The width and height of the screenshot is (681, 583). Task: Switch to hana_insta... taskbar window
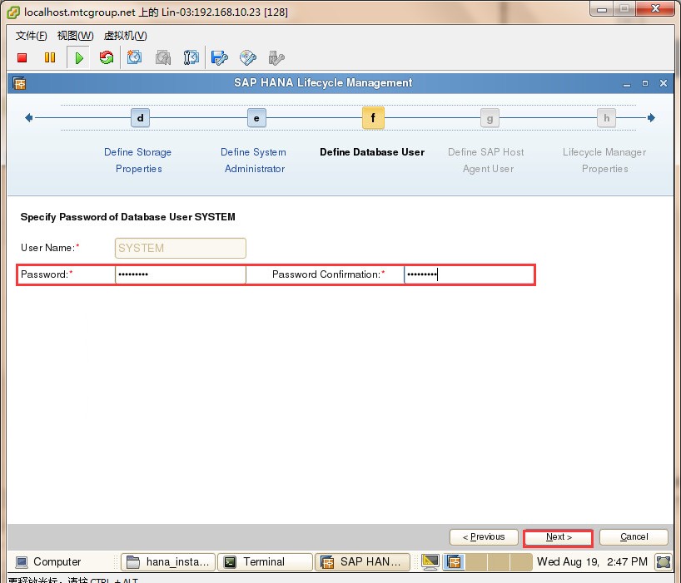168,561
